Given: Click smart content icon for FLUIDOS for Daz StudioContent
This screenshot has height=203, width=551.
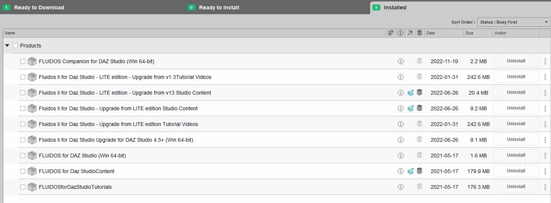Looking at the screenshot, I should click(x=410, y=171).
